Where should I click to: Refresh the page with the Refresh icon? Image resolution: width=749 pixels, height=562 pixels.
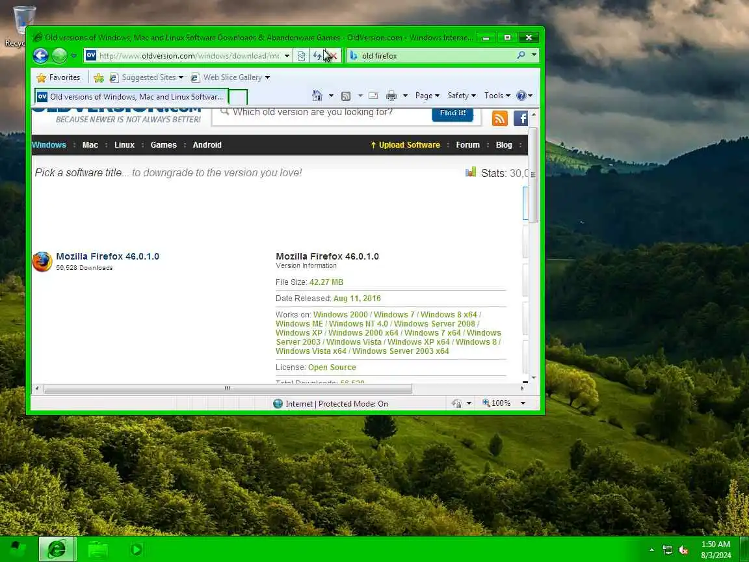pyautogui.click(x=317, y=56)
